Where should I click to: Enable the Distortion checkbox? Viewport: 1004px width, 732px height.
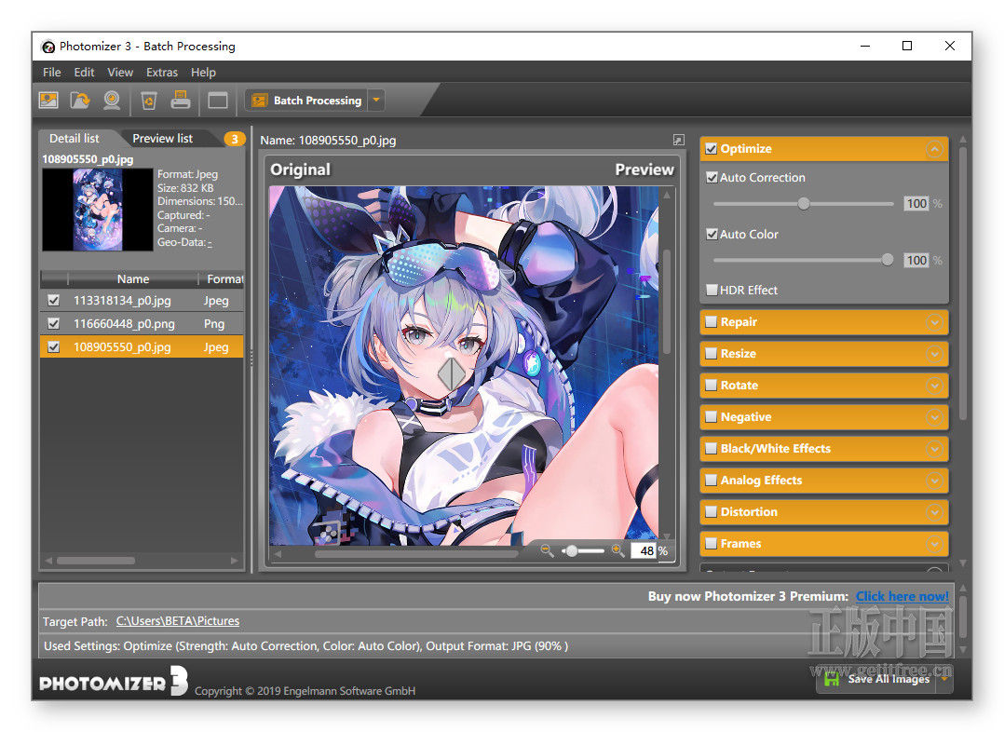coord(711,511)
